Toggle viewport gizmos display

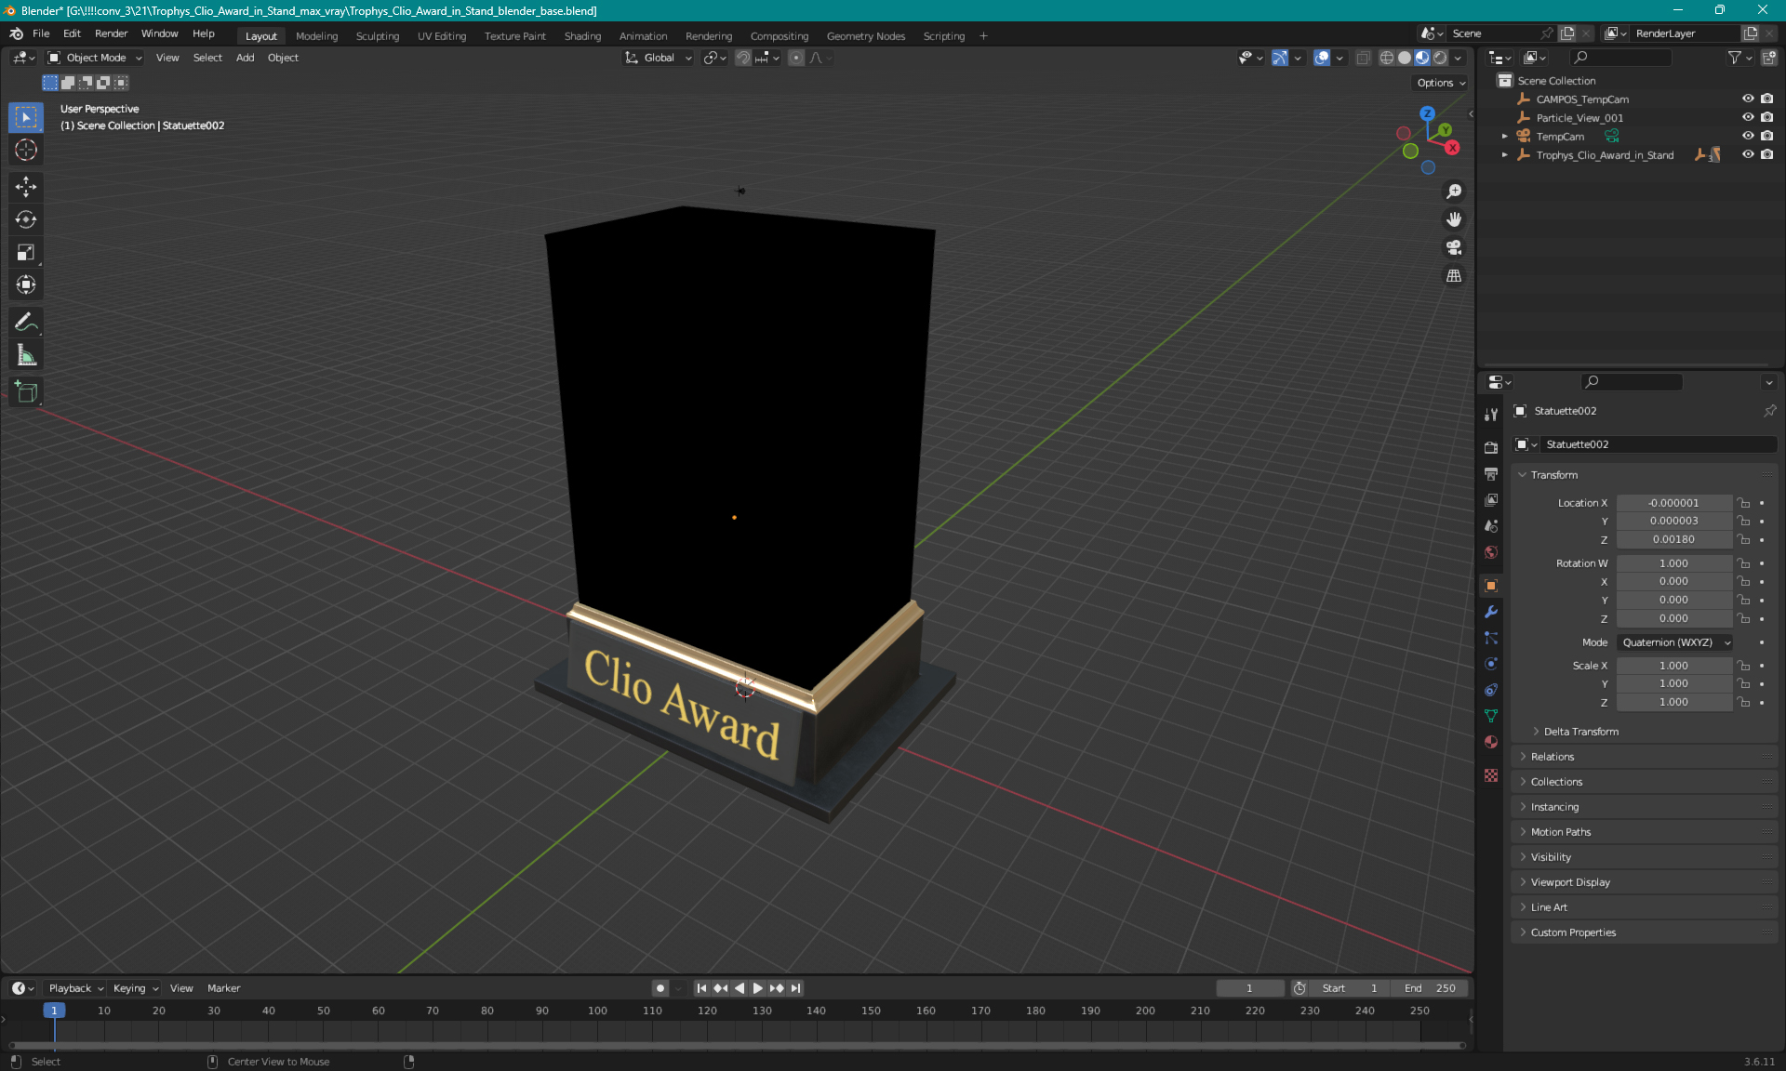[1280, 58]
